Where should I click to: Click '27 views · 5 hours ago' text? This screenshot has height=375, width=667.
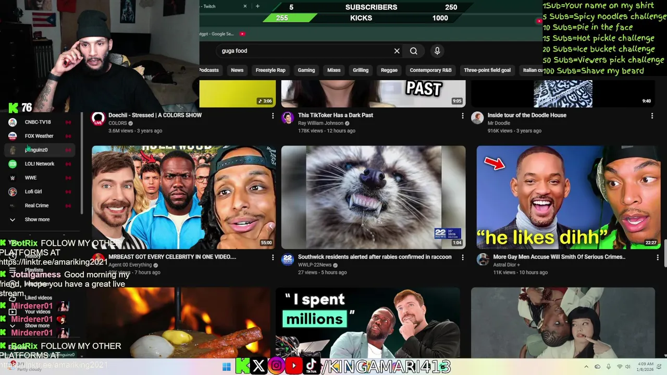(322, 272)
